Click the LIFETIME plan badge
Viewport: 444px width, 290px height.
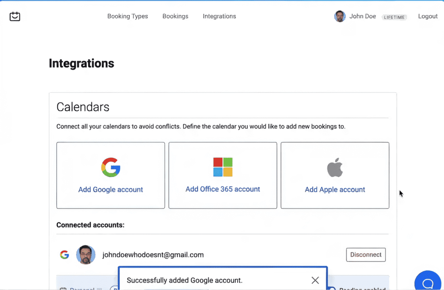[x=394, y=17]
